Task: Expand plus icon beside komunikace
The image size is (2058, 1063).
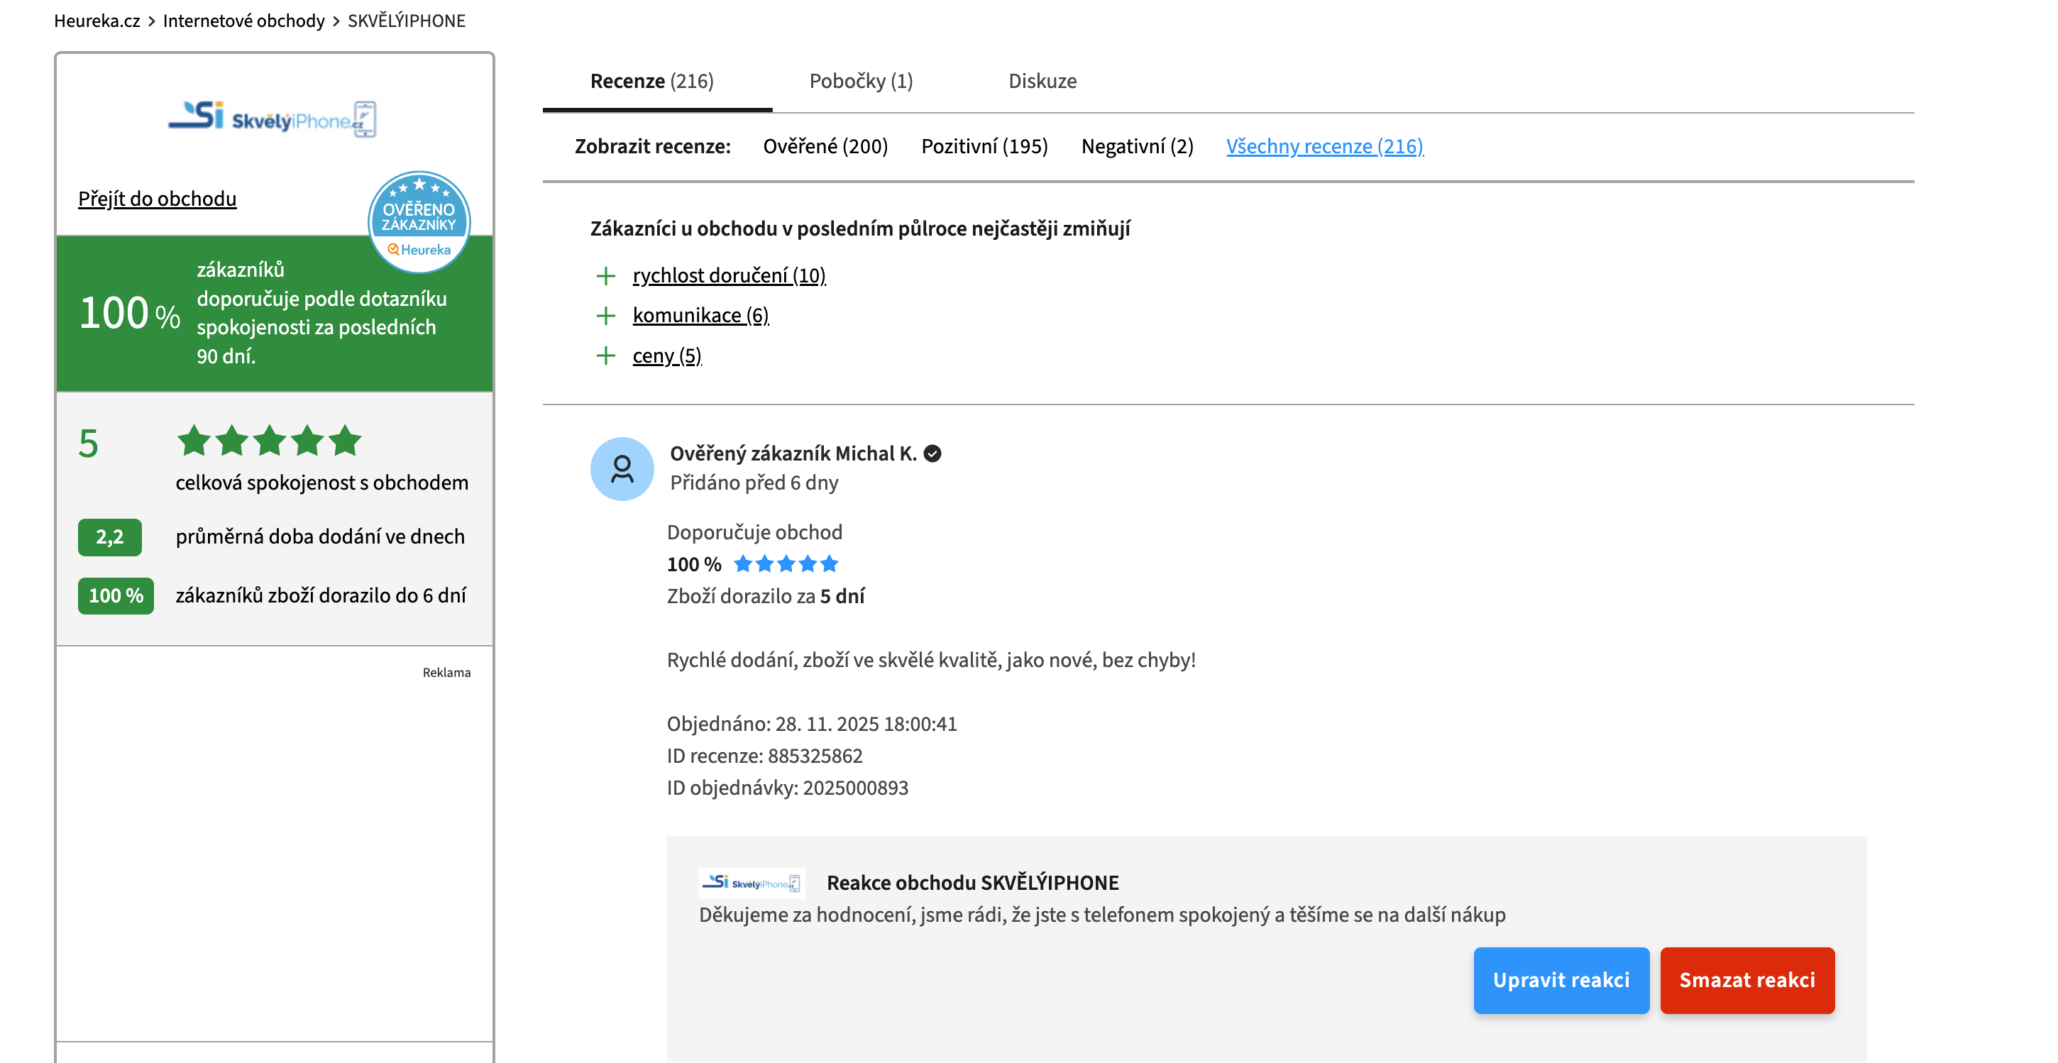Action: [x=605, y=316]
